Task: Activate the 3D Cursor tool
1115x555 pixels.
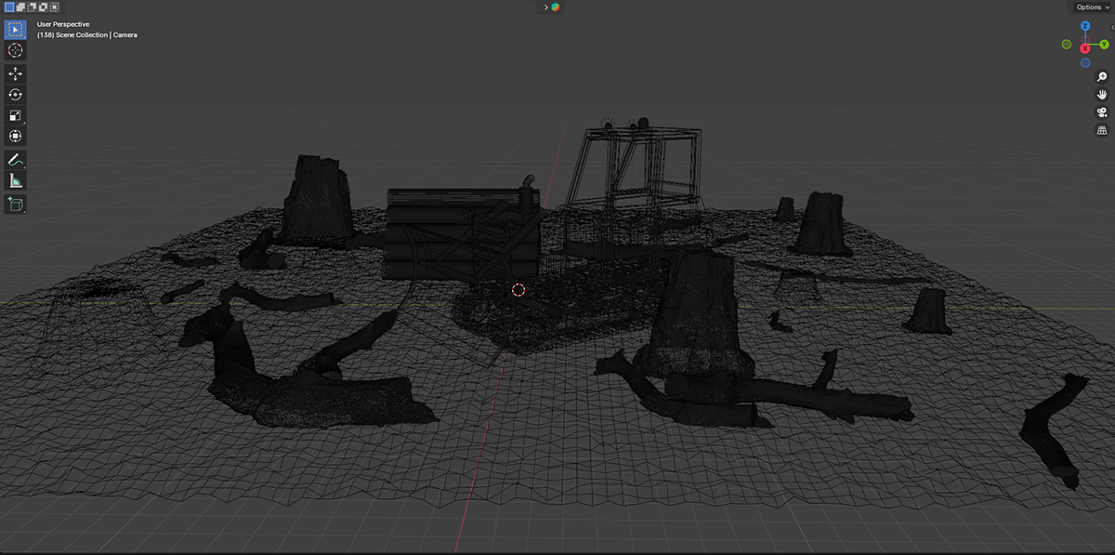Action: [x=16, y=50]
